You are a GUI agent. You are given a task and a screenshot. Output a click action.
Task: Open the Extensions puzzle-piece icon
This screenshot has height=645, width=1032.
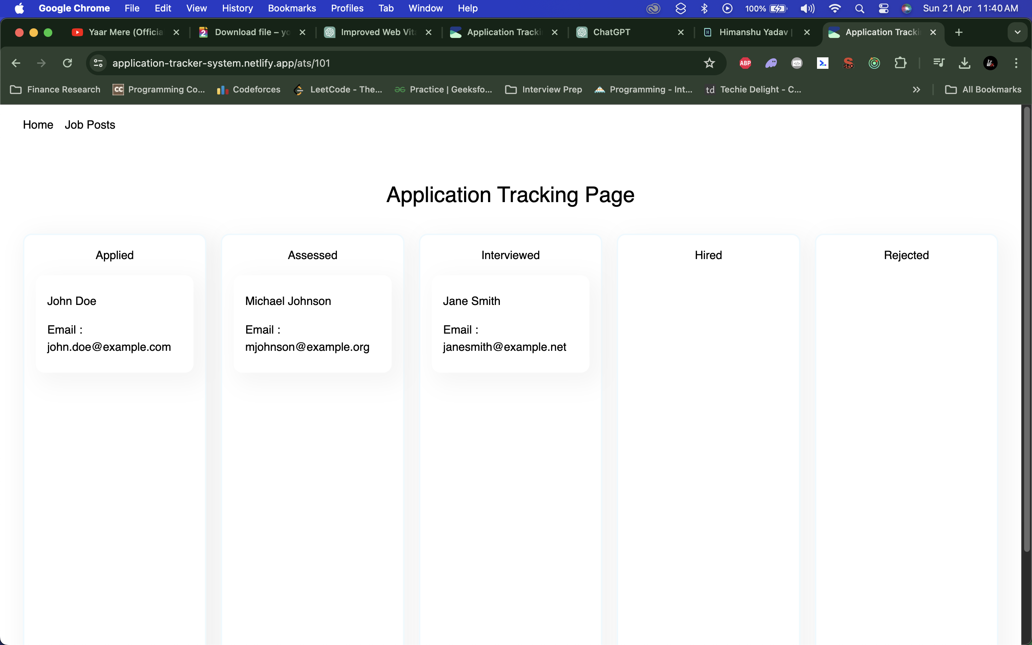click(901, 63)
